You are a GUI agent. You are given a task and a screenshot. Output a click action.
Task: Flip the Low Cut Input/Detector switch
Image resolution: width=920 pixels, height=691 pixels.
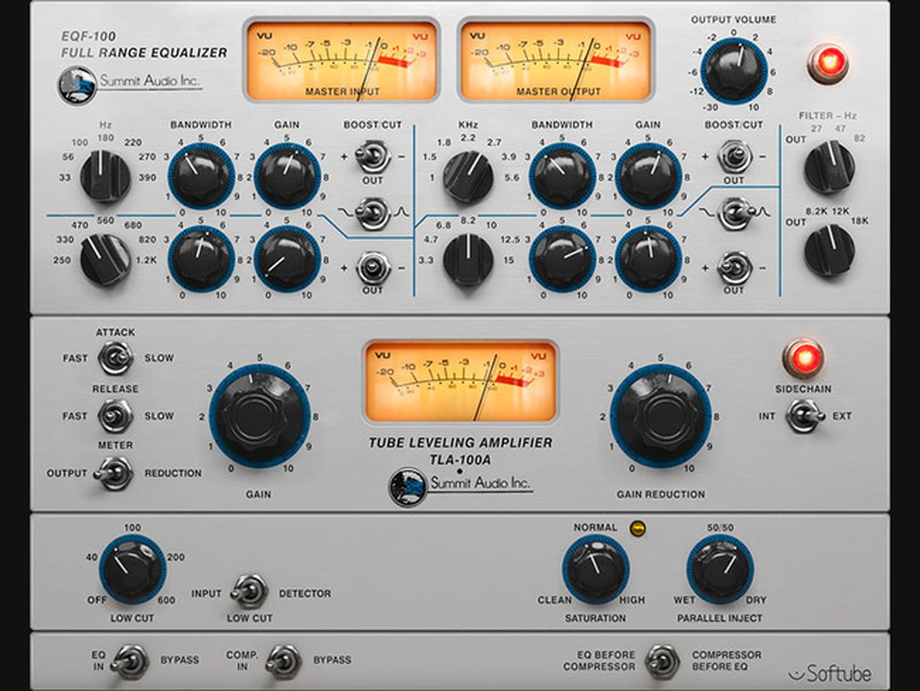249,592
